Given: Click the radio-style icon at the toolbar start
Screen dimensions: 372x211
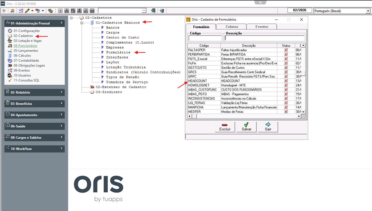Looking at the screenshot, I should [x=4, y=11].
